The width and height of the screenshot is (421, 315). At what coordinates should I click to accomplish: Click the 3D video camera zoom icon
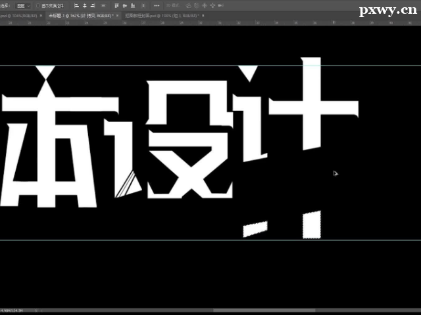point(222,5)
